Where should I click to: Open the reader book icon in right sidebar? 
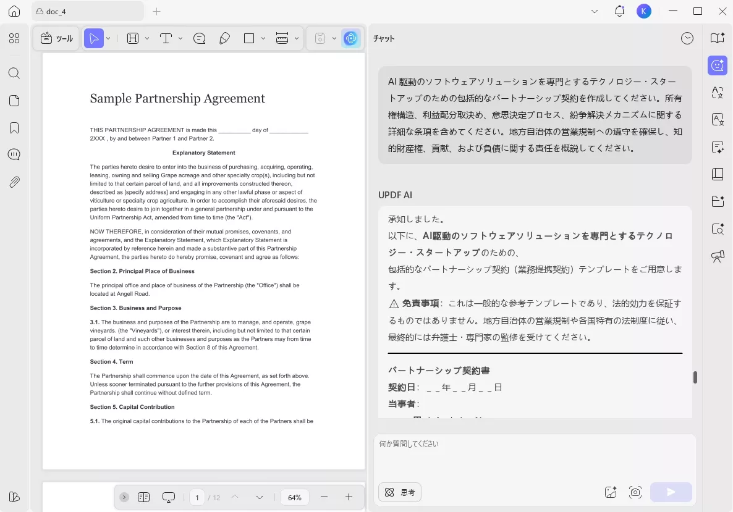tap(718, 38)
